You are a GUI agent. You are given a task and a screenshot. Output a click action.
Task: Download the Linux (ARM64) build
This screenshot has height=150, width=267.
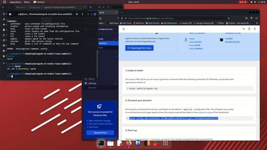[196, 49]
